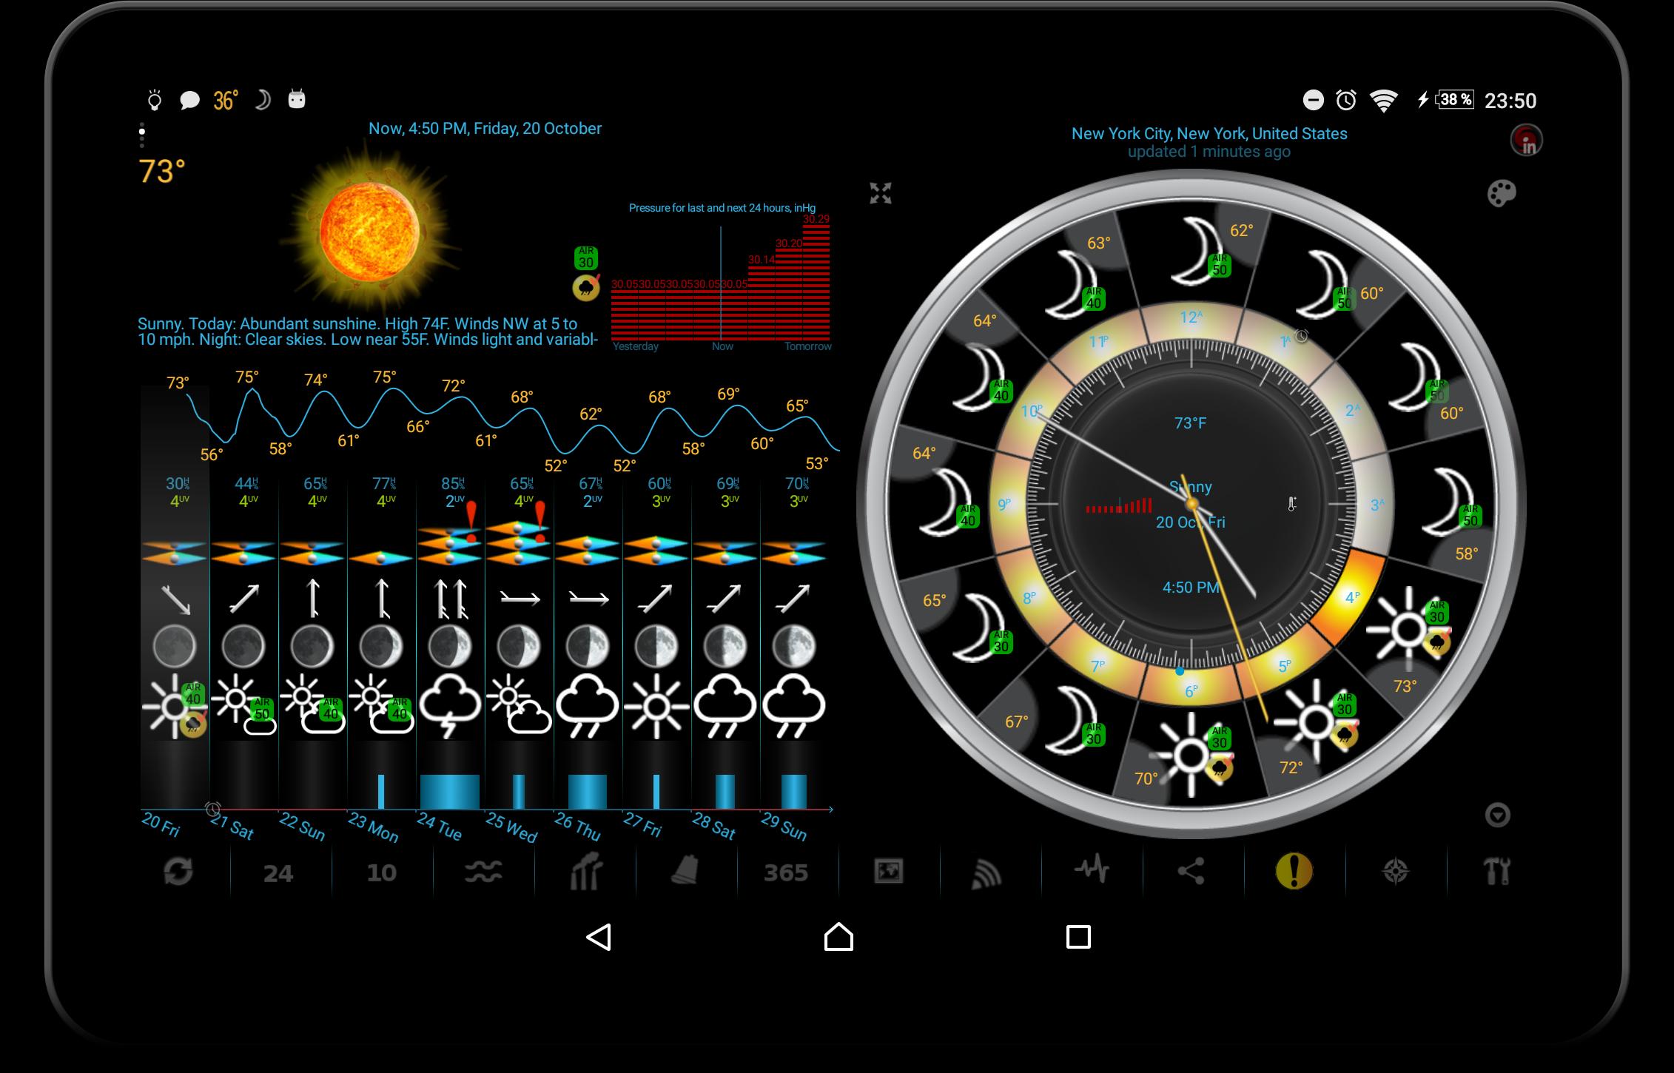The height and width of the screenshot is (1073, 1674).
Task: Tap the rain cloud icon for 26 Thu
Action: pyautogui.click(x=588, y=707)
